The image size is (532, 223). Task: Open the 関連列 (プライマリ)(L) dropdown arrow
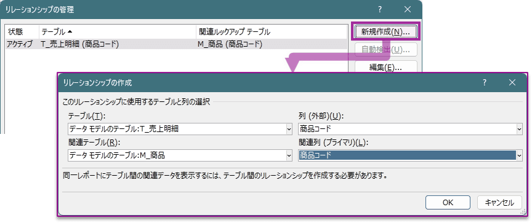(x=519, y=155)
